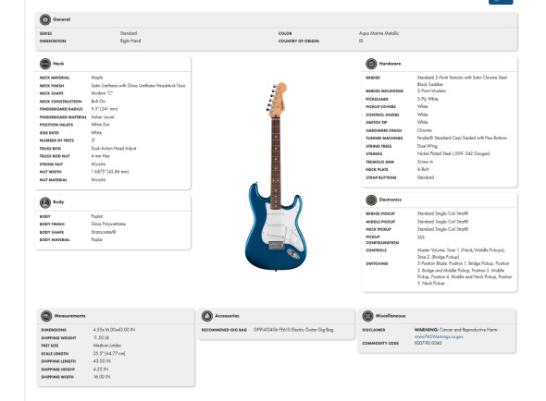Click the Neck section icon
The height and width of the screenshot is (401, 546).
point(45,64)
